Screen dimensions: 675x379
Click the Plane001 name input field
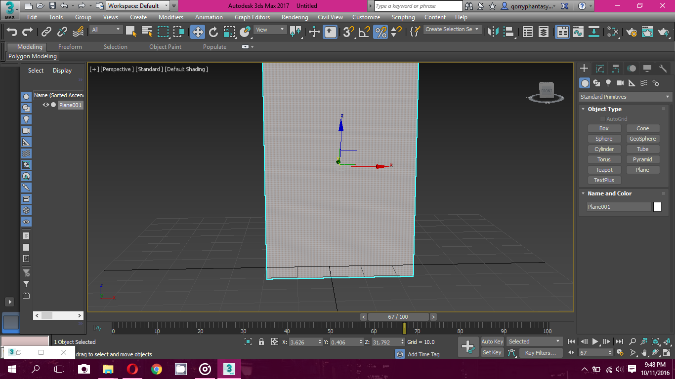619,206
